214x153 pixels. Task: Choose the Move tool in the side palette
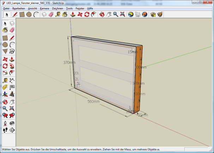5,59
